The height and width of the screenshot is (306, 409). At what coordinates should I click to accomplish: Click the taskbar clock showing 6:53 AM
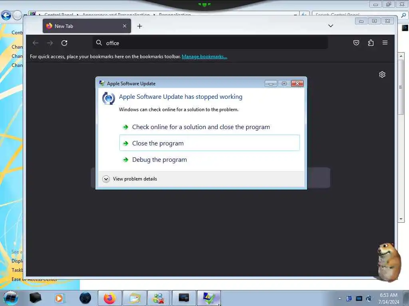click(x=388, y=298)
